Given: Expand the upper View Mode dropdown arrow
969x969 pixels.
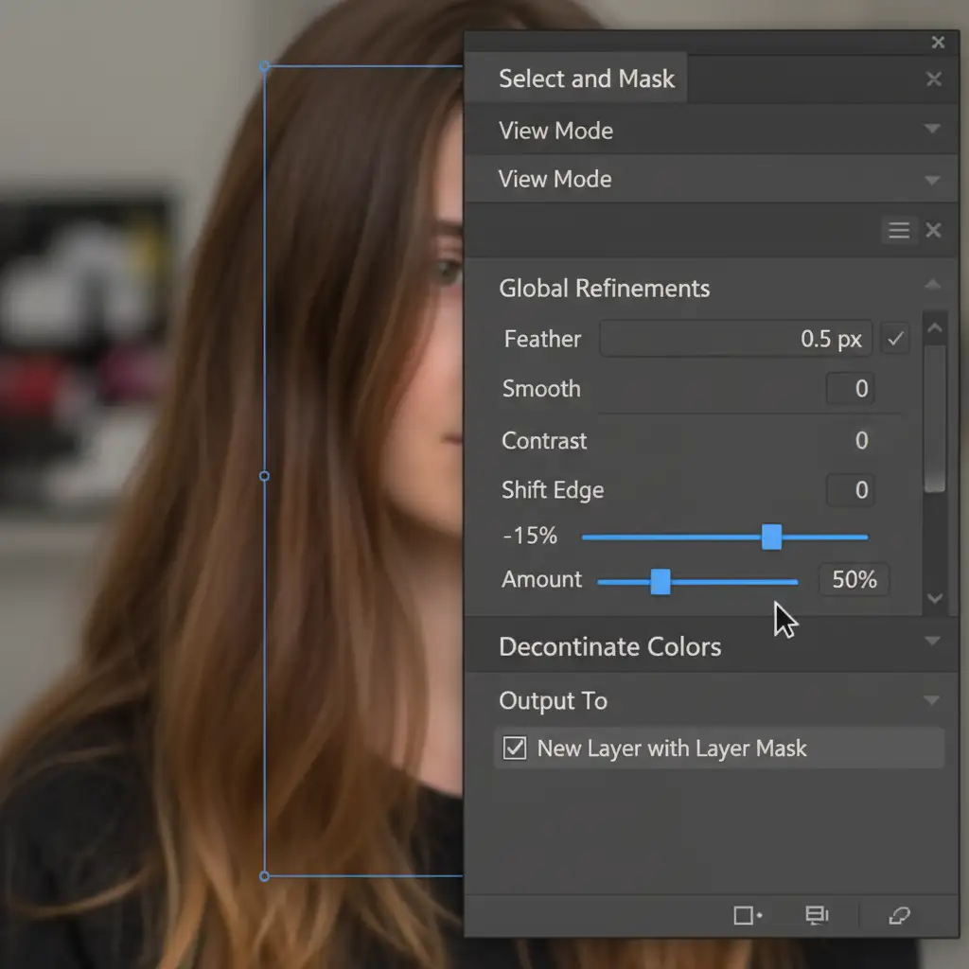Looking at the screenshot, I should pyautogui.click(x=932, y=130).
